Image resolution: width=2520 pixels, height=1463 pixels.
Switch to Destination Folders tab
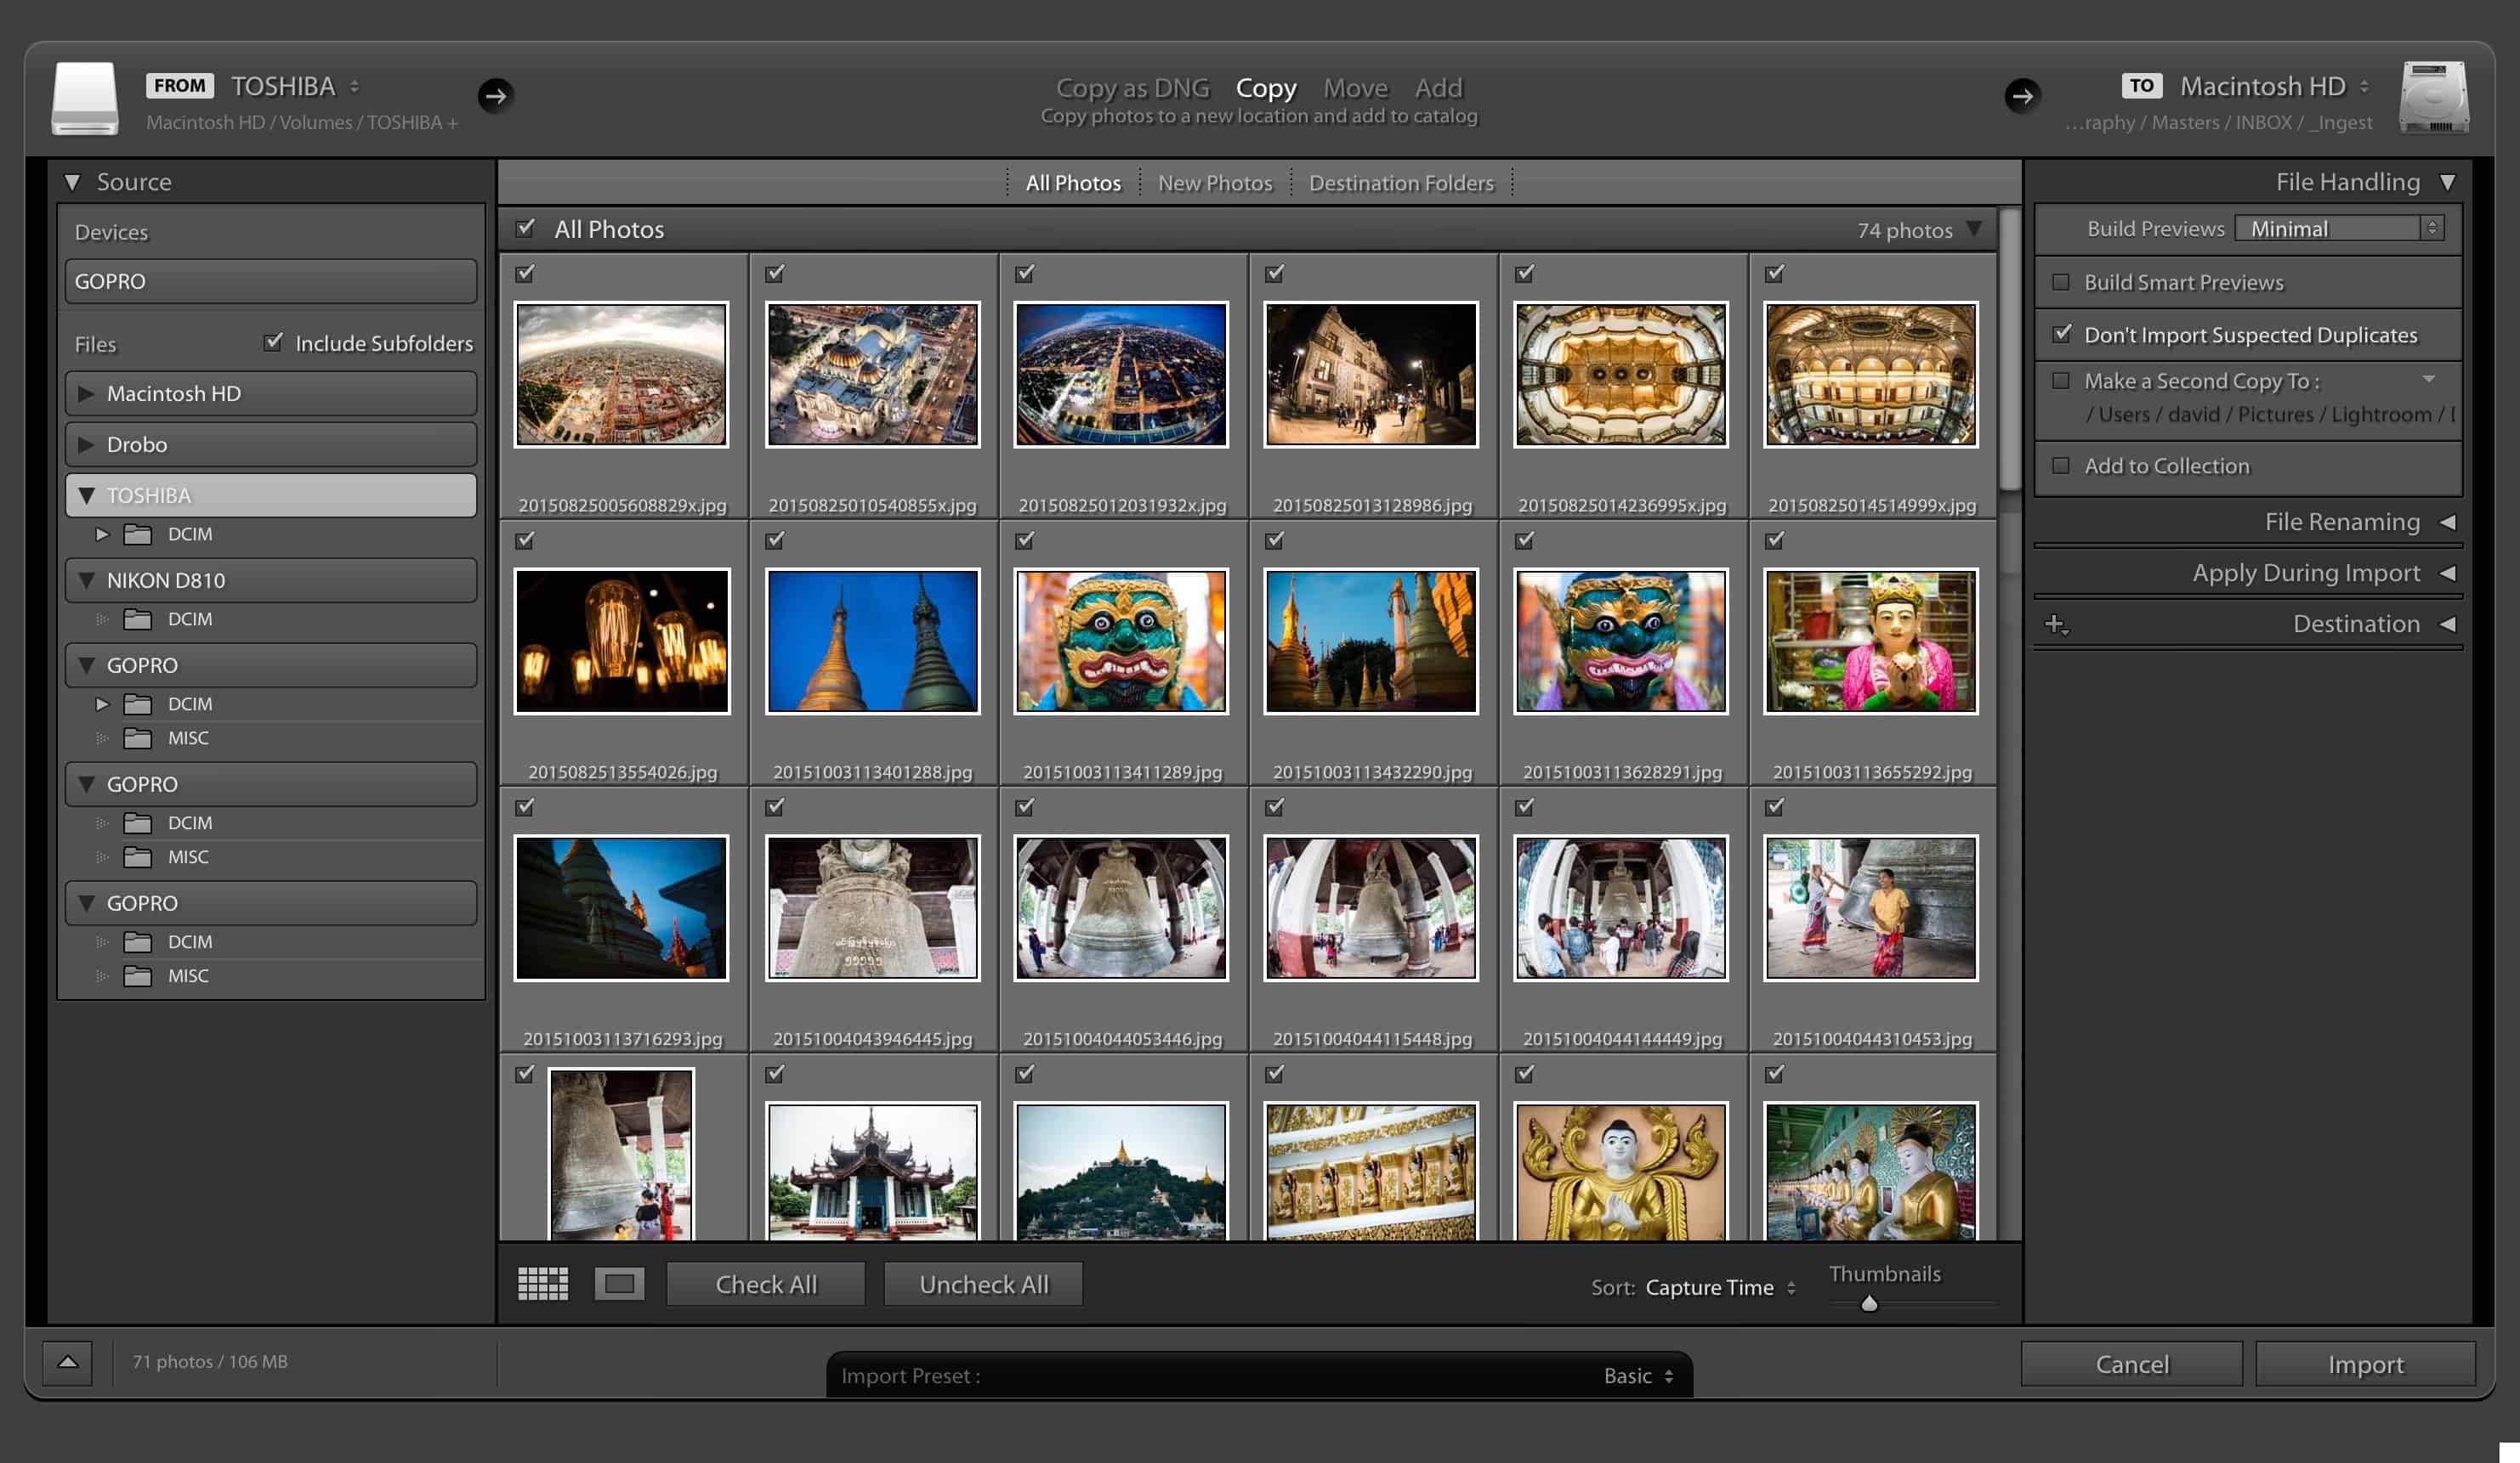pyautogui.click(x=1401, y=183)
